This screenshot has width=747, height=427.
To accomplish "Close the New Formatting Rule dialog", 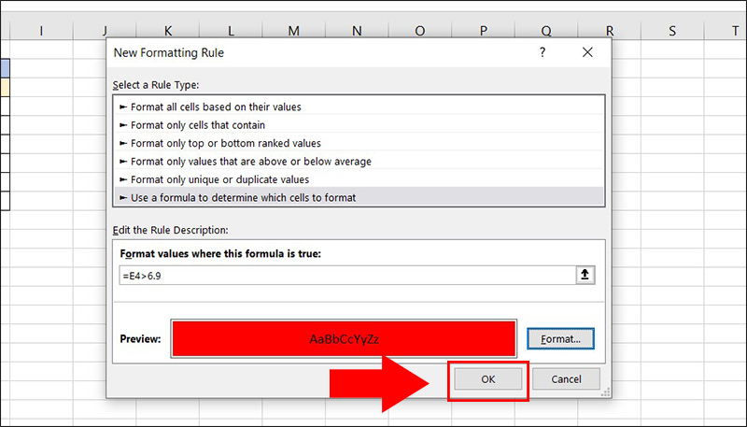I will point(587,52).
